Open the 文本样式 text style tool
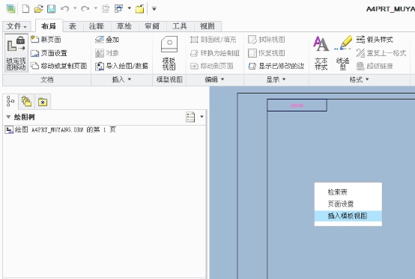Image resolution: width=415 pixels, height=279 pixels. click(321, 53)
